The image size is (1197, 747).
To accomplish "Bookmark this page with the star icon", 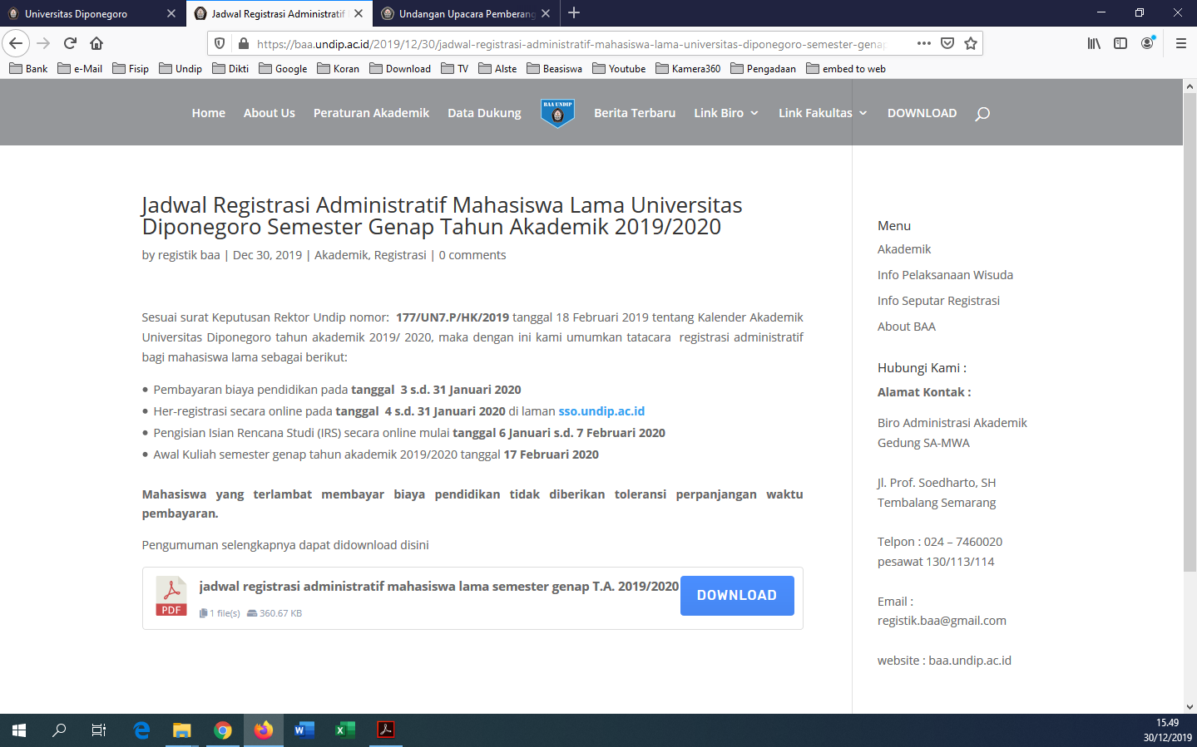I will coord(970,43).
